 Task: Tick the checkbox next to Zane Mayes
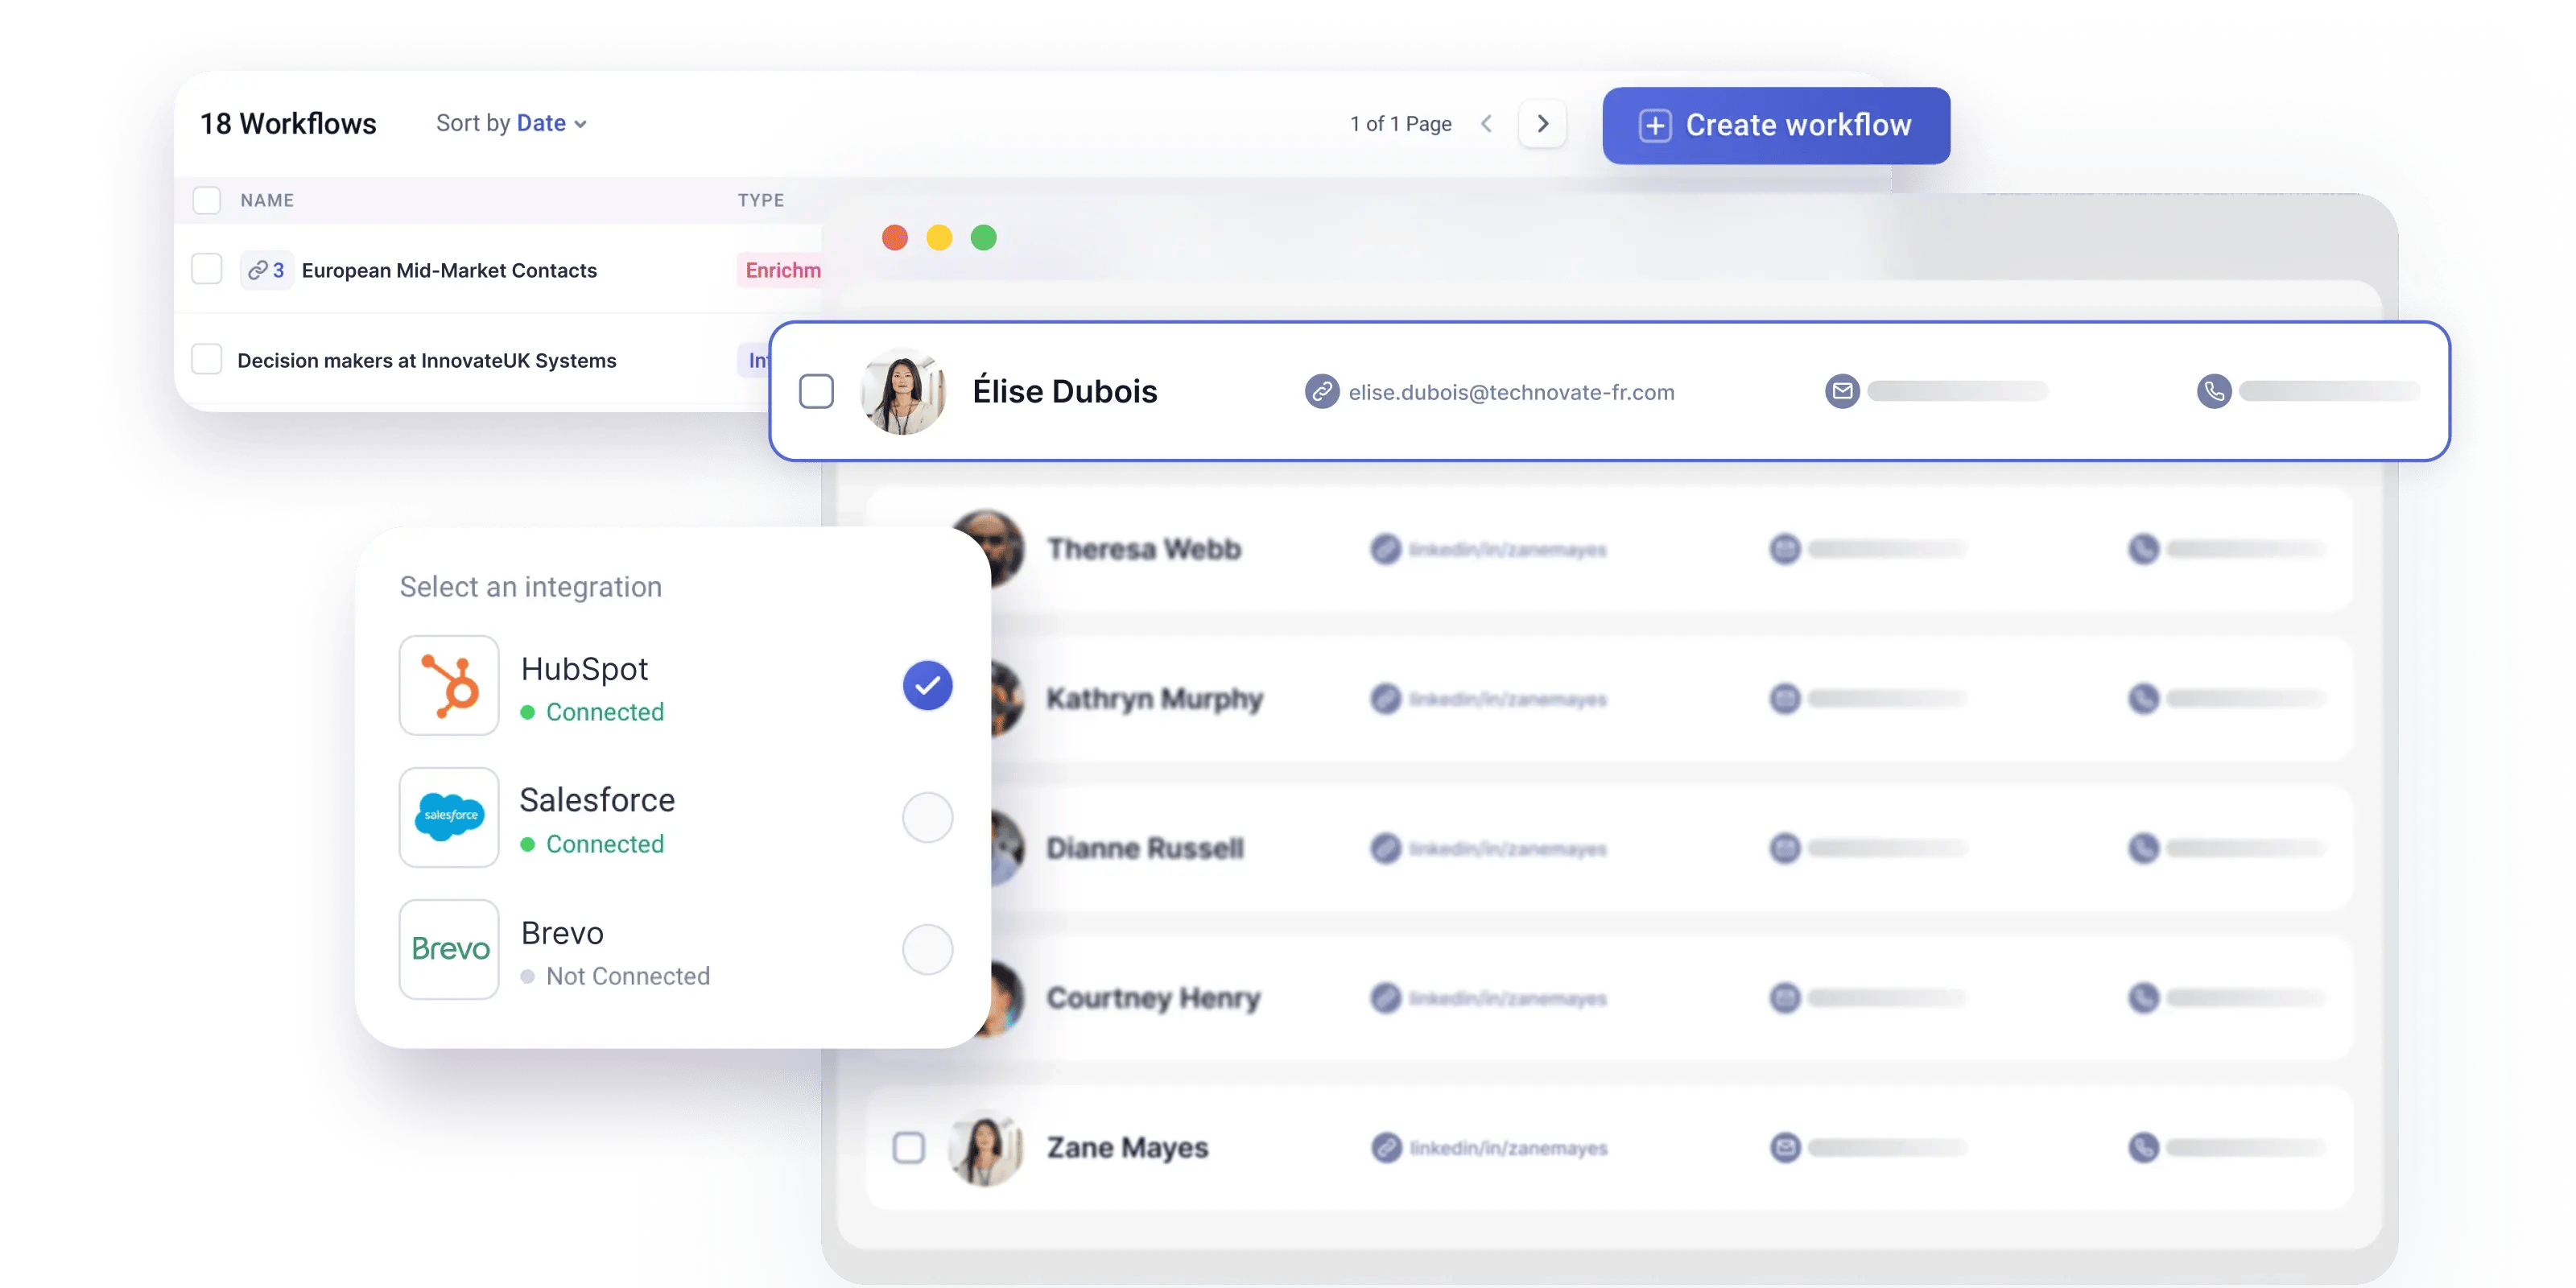point(908,1149)
